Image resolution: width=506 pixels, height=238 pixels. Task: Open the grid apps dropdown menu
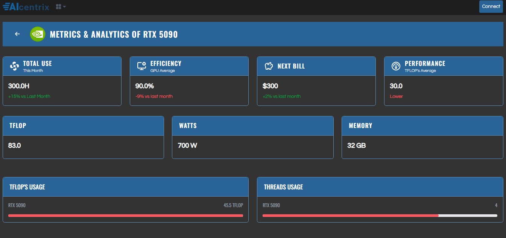61,7
